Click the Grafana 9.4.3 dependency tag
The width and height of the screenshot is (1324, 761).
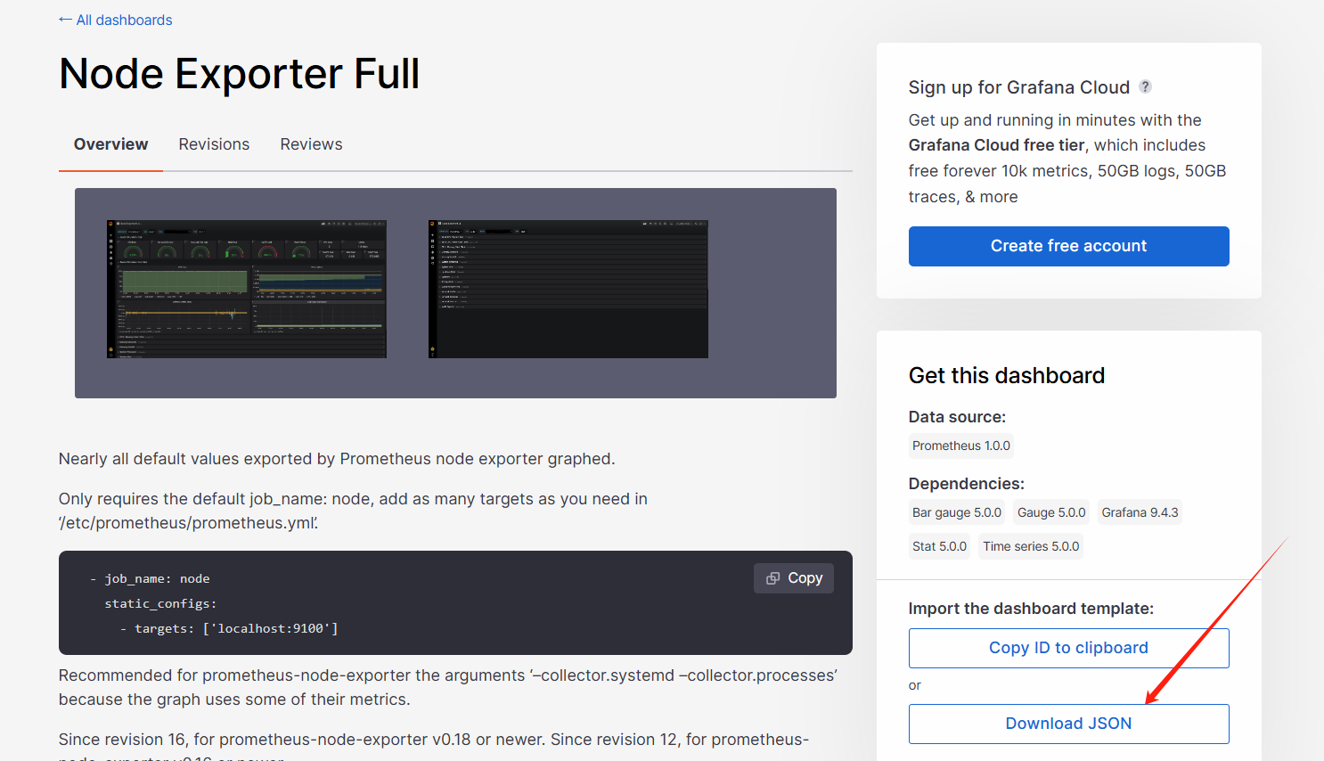[x=1140, y=512]
